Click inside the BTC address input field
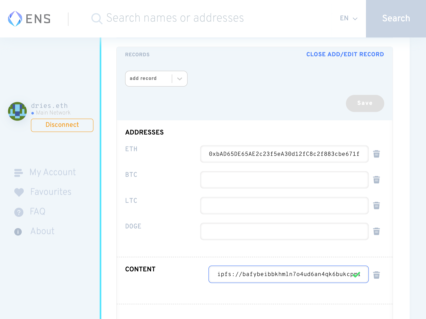 pos(284,180)
